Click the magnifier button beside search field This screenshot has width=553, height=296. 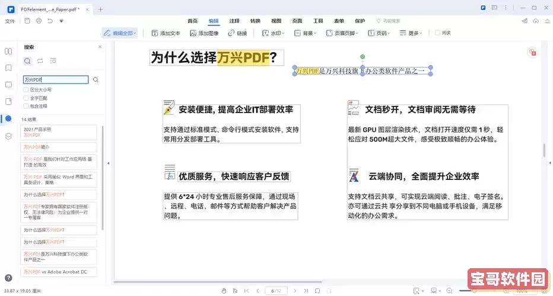[96, 79]
